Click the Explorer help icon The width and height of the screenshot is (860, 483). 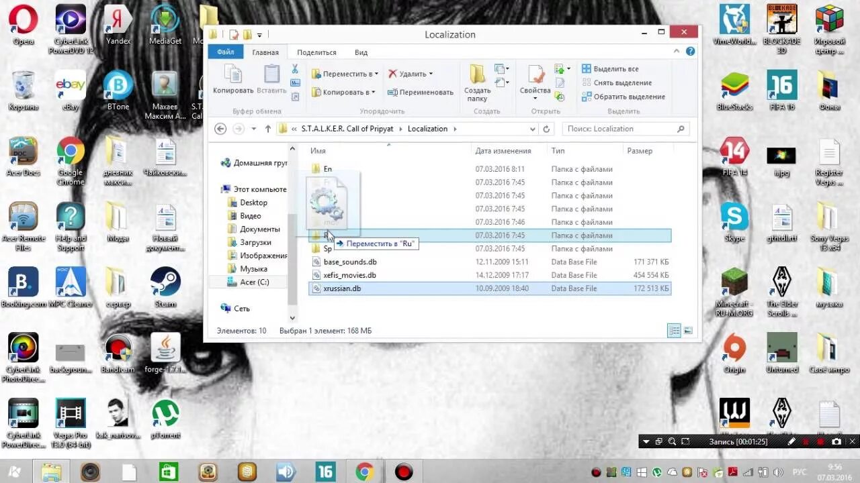tap(690, 52)
